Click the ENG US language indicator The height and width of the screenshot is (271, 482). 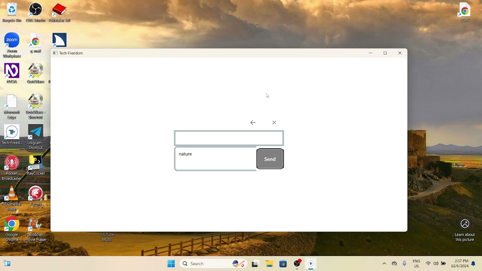pyautogui.click(x=416, y=263)
